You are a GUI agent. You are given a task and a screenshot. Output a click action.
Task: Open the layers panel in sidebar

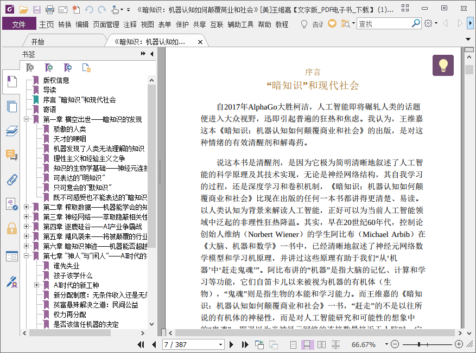tap(12, 131)
